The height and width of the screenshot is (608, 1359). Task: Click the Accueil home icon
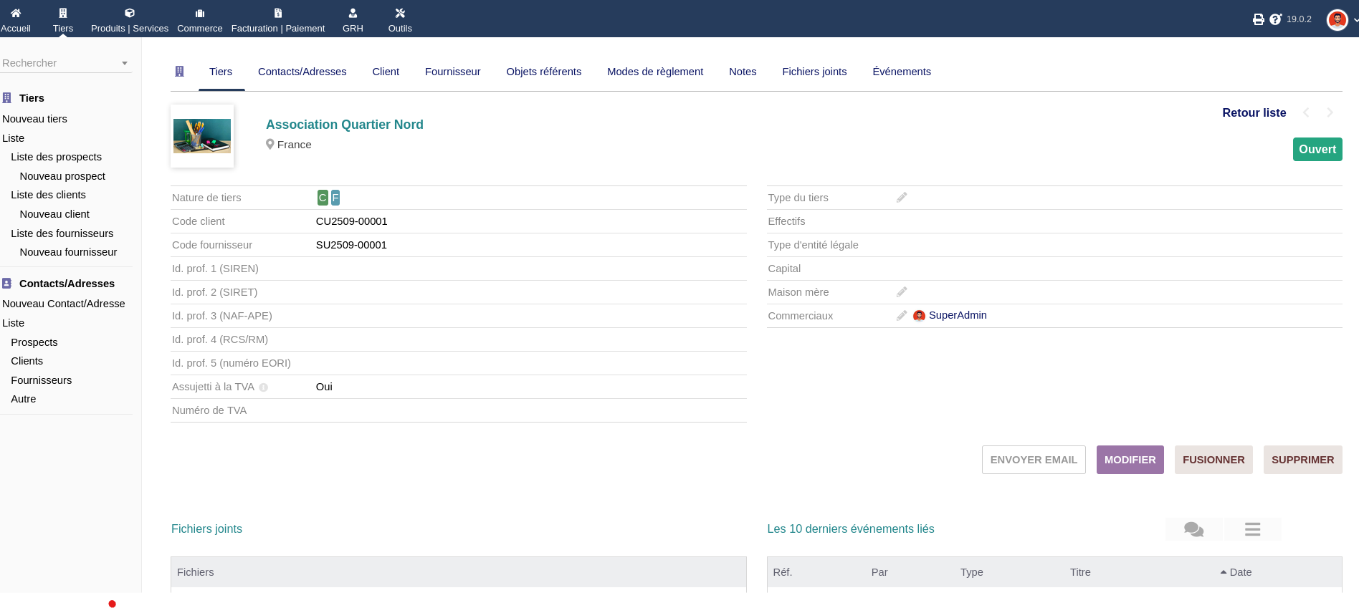pos(16,13)
